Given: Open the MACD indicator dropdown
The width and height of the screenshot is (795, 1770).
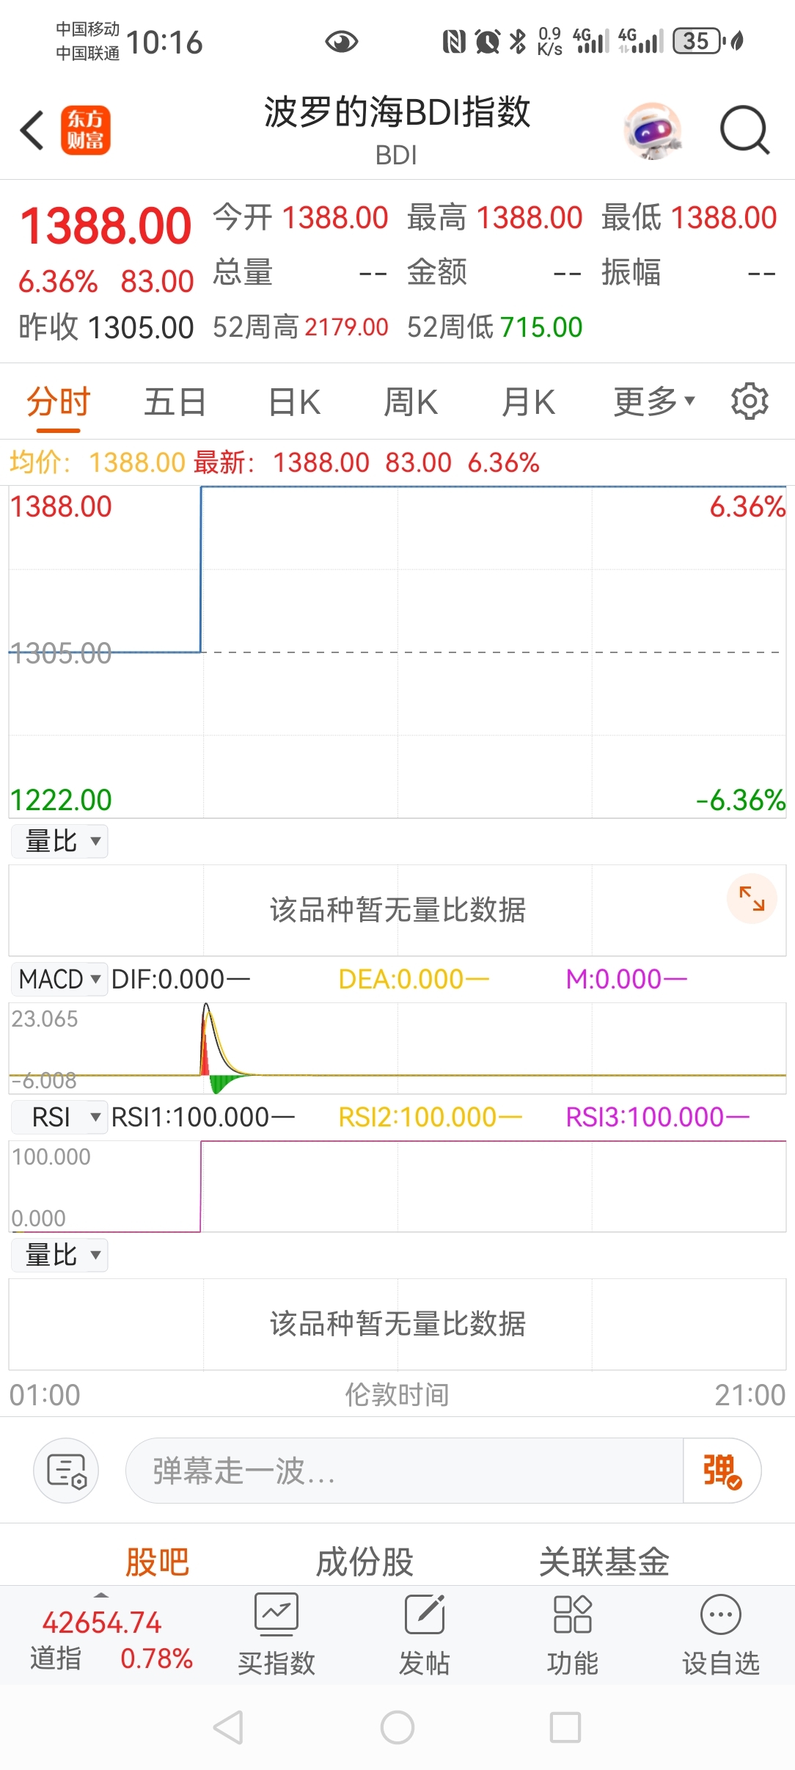Looking at the screenshot, I should click(59, 979).
